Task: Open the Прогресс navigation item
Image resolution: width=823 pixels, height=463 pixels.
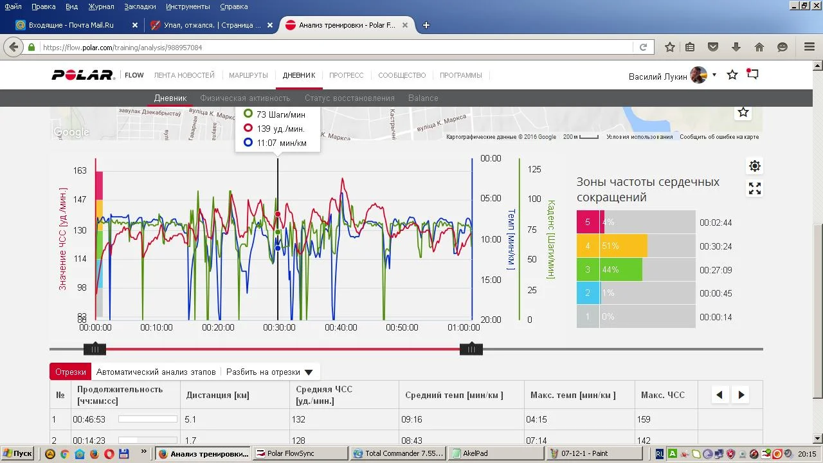Action: (346, 75)
